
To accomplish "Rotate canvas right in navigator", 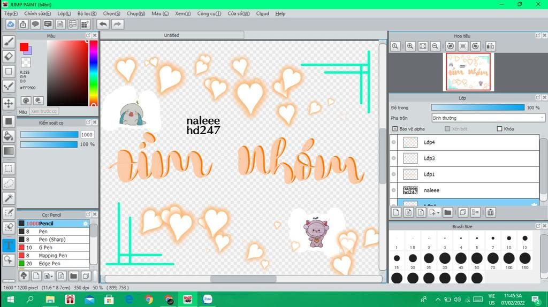I will (x=475, y=46).
